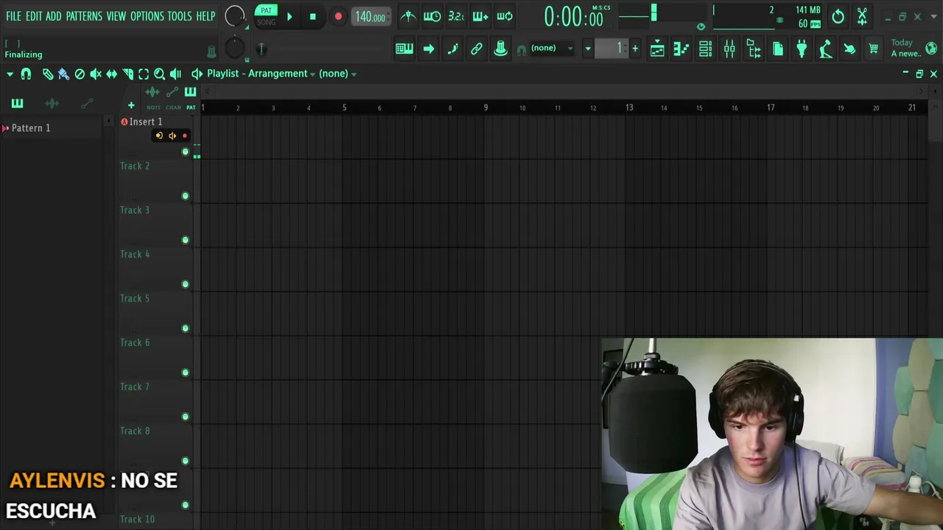Select the Slip tool
943x530 pixels.
pos(111,74)
